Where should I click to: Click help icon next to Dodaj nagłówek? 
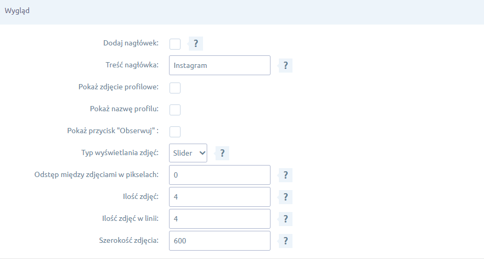click(x=196, y=43)
